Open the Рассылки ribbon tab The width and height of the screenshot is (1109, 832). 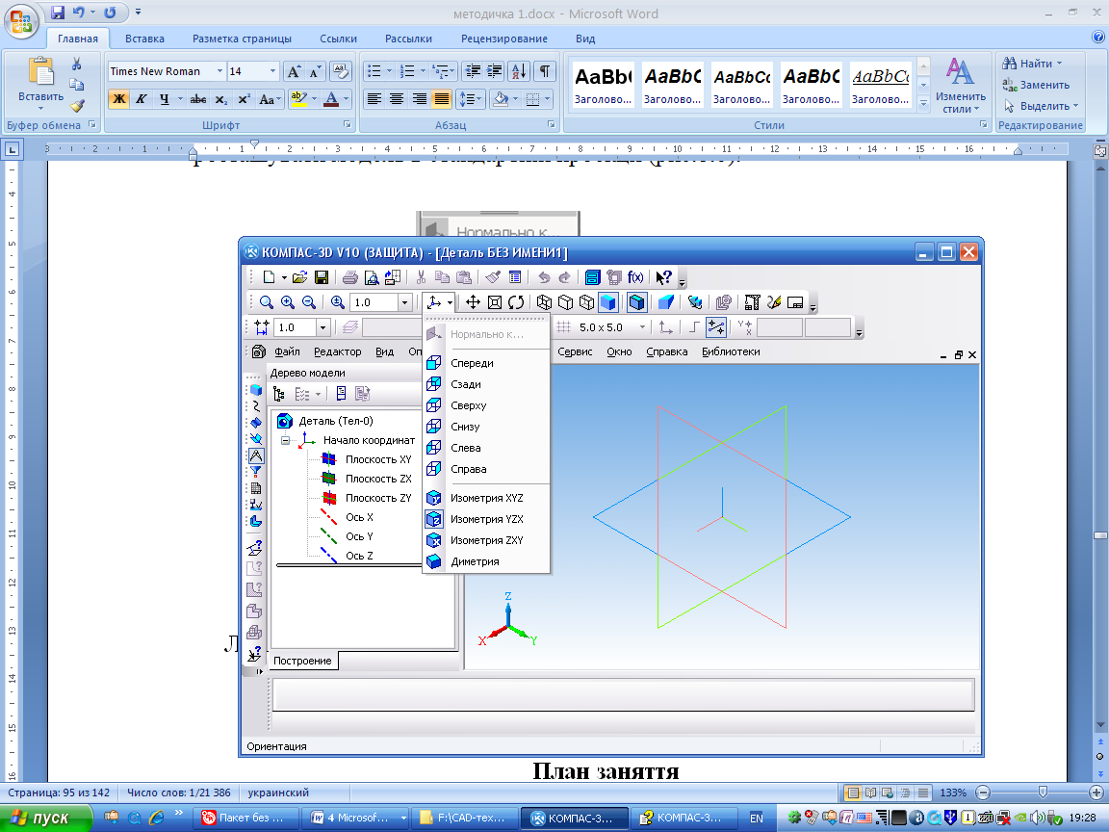tap(408, 39)
